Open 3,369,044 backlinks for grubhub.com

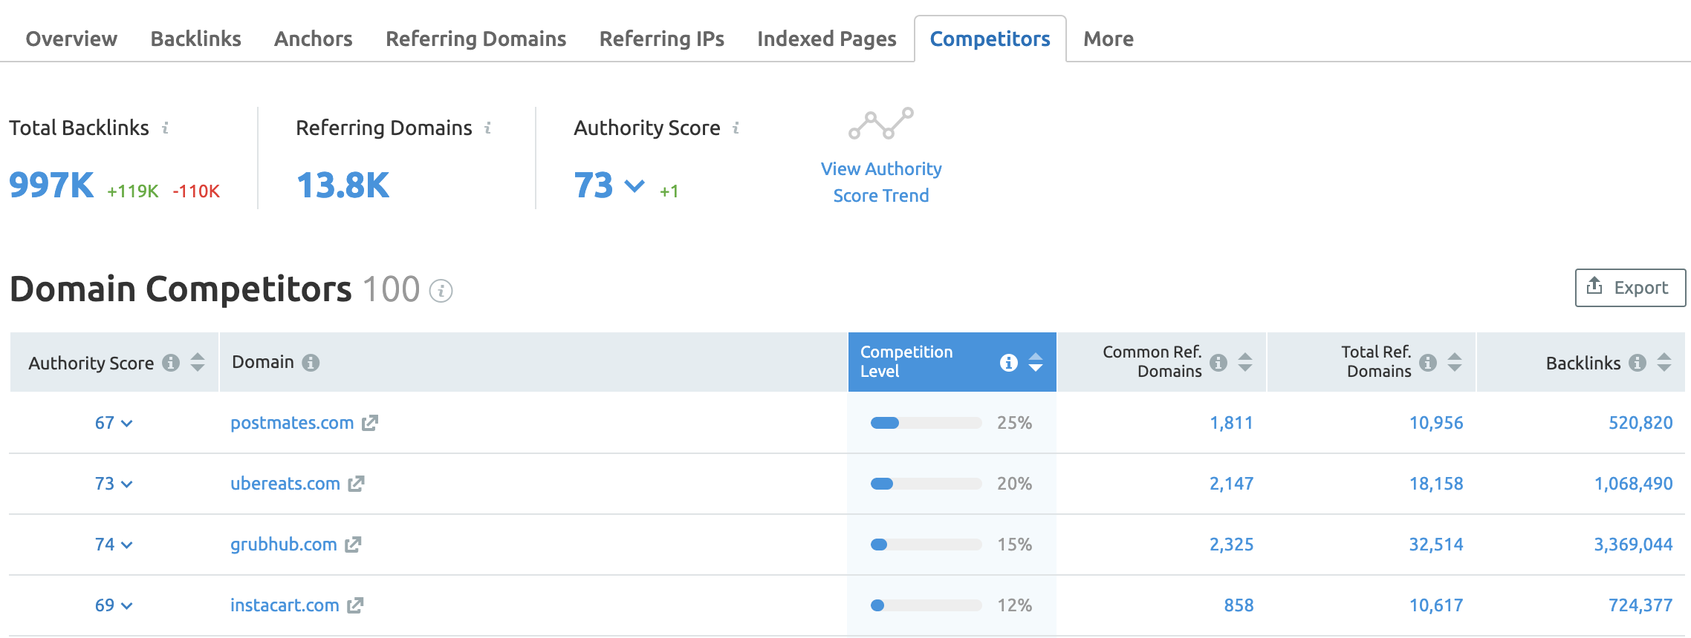1633,545
